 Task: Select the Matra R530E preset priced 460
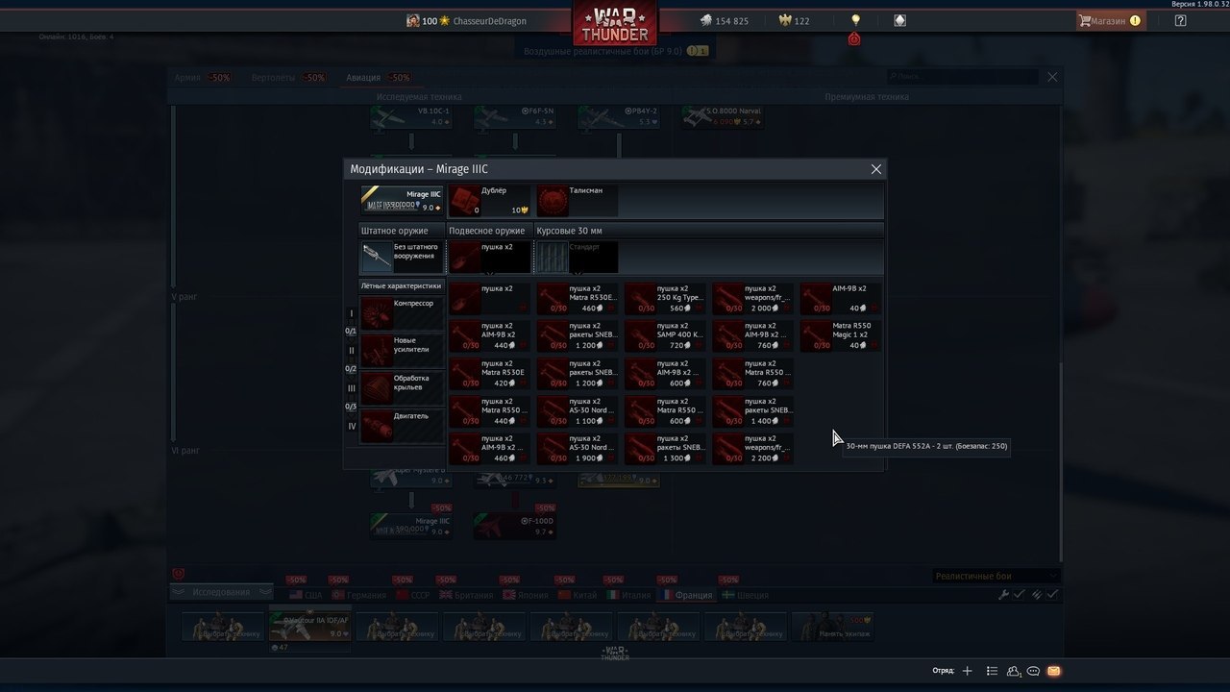(578, 298)
